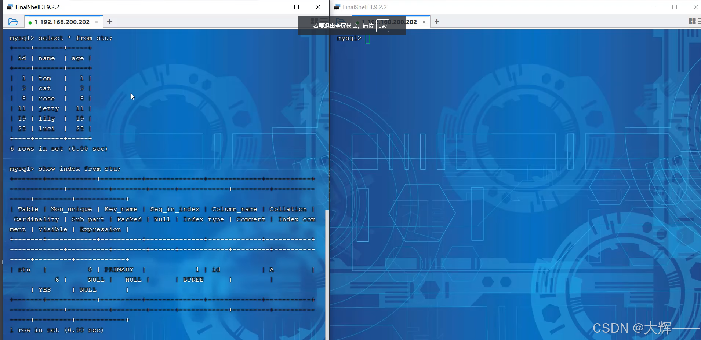This screenshot has width=701, height=340.
Task: Click the 'tom' name cell
Action: pyautogui.click(x=45, y=78)
